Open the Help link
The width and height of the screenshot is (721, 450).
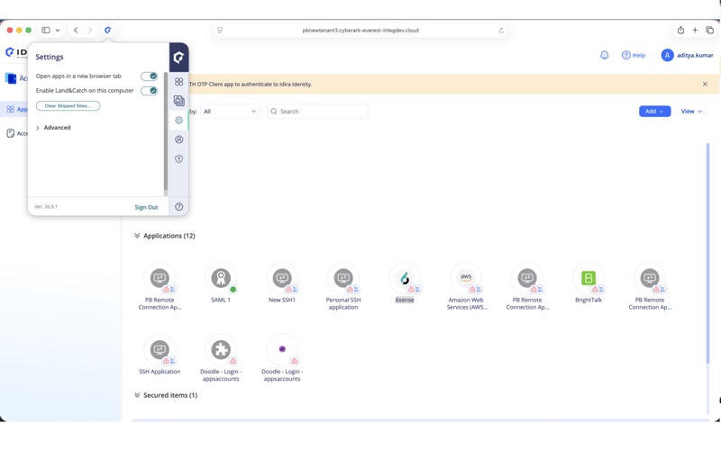(634, 55)
